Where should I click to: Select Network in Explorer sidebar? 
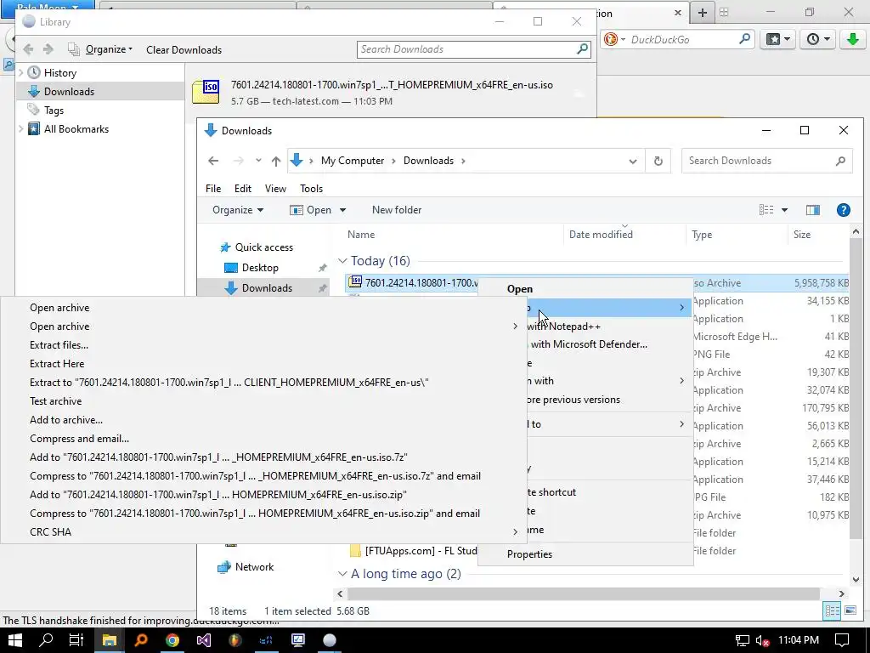[x=254, y=567]
